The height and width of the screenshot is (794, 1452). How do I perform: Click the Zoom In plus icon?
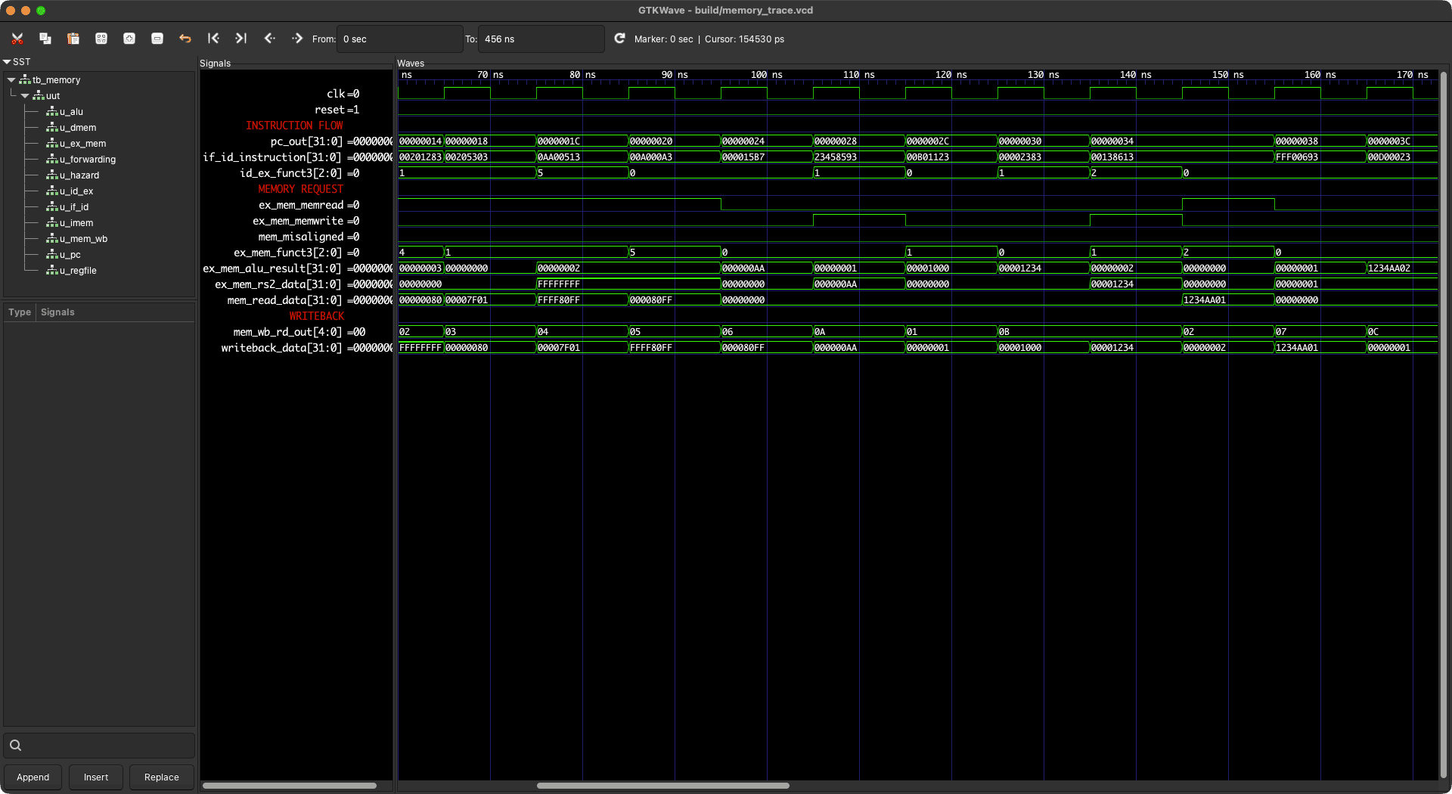(x=129, y=39)
